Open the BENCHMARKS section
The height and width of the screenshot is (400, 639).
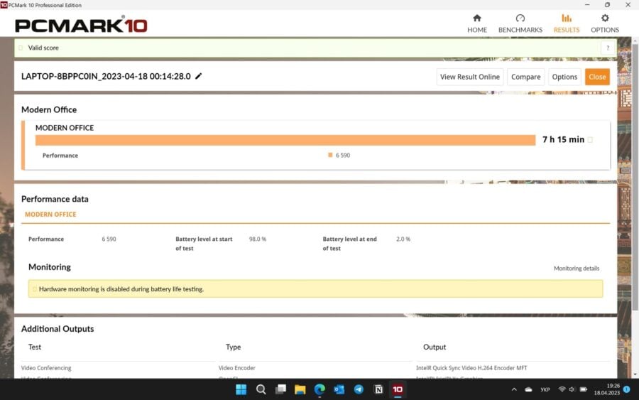click(520, 23)
